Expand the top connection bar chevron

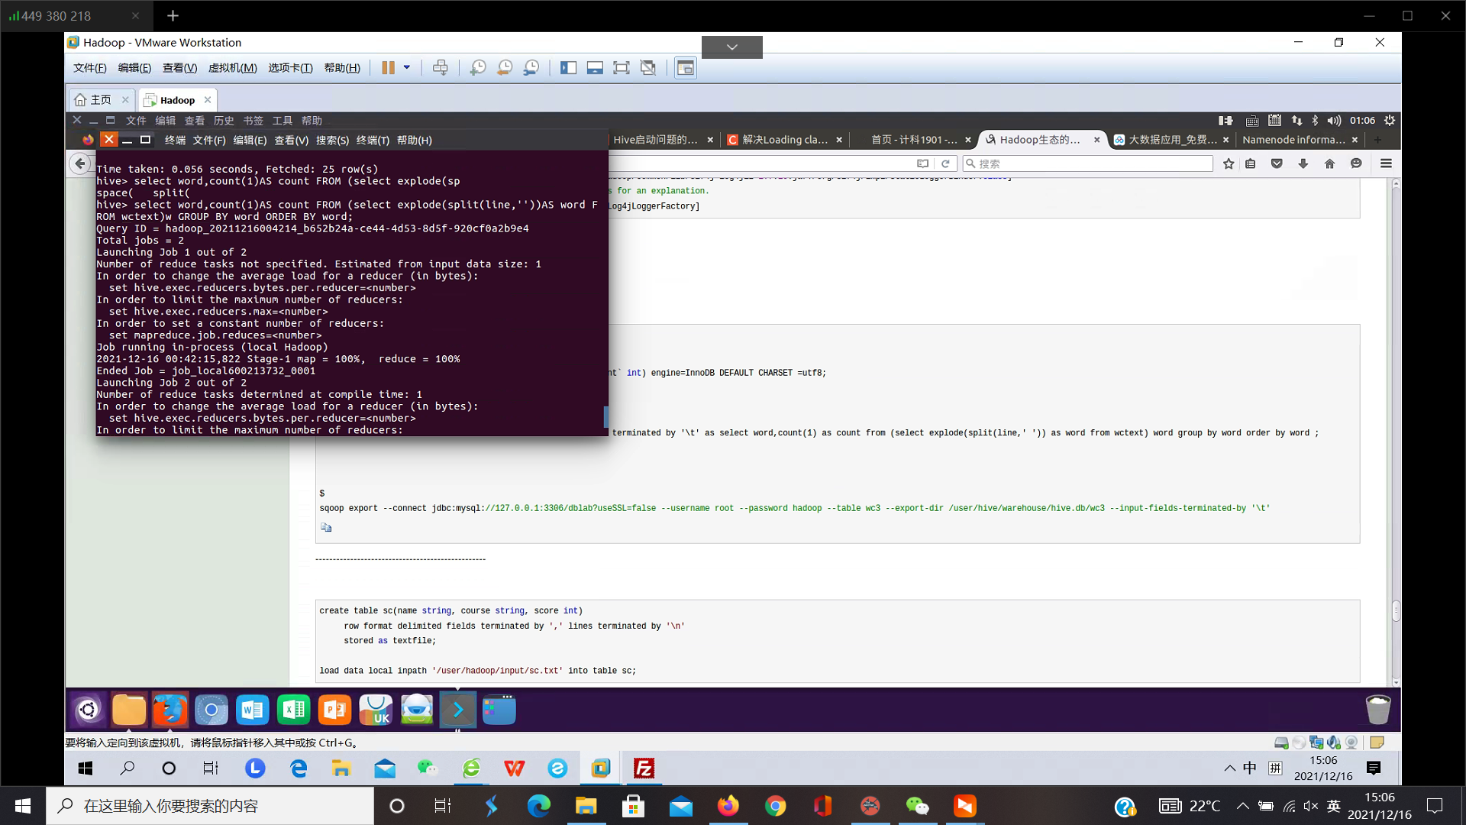click(x=731, y=47)
